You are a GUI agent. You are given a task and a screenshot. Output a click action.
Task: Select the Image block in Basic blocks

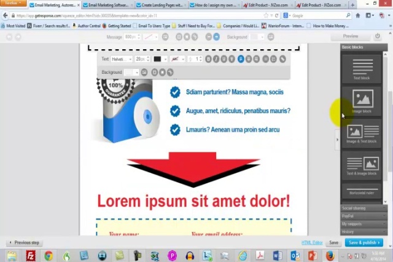pos(362,101)
